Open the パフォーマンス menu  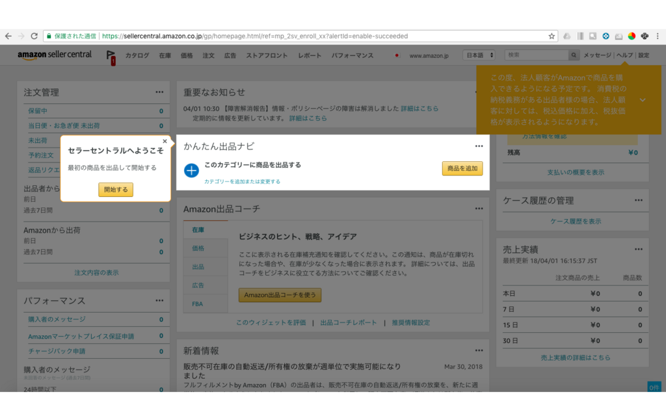[x=353, y=56]
